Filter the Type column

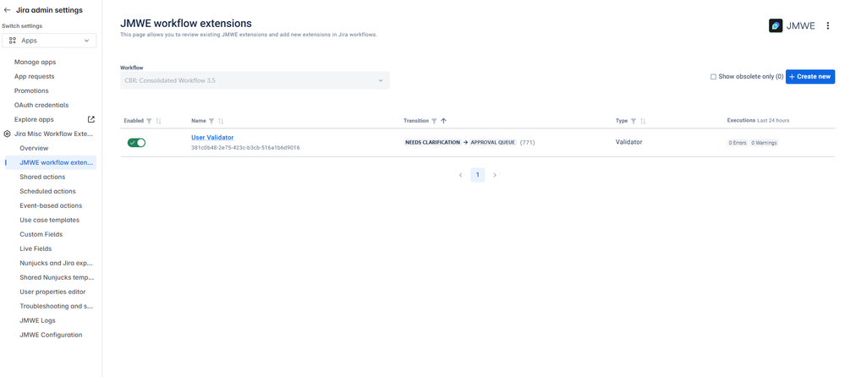(634, 121)
